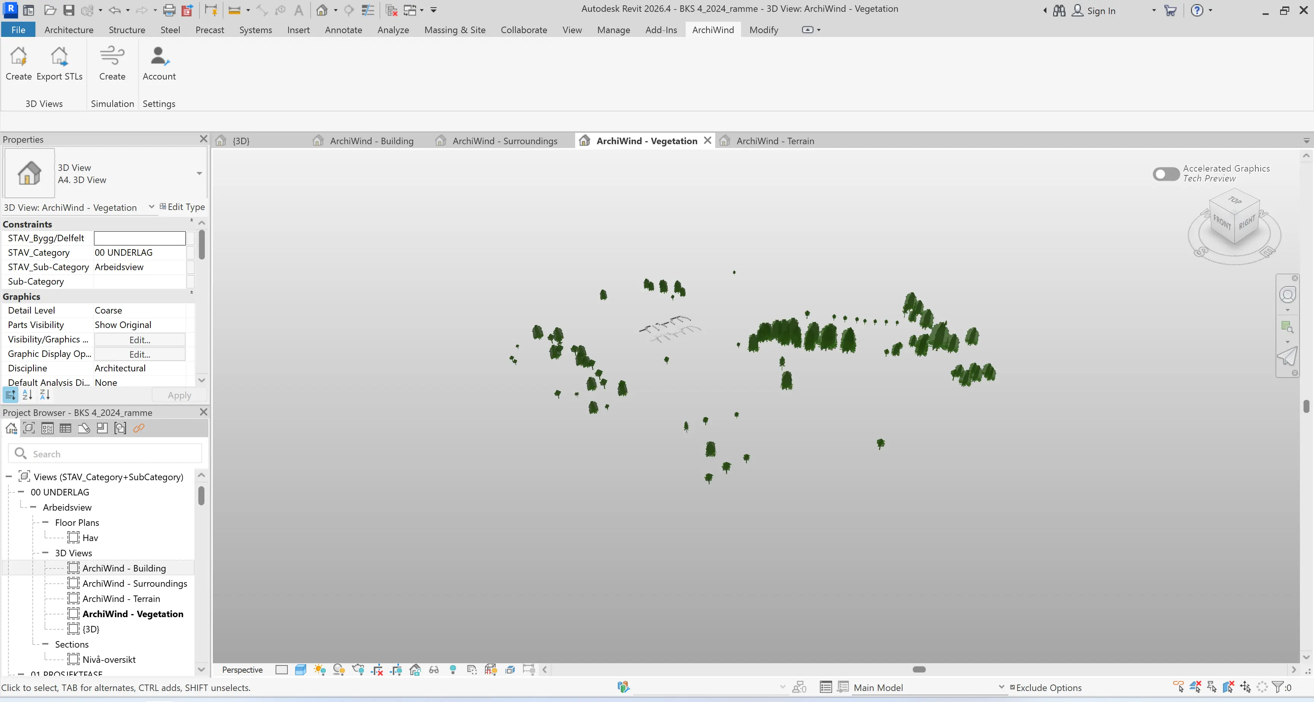
Task: Click the horizontal zoom slider at viewport bottom
Action: tap(919, 669)
